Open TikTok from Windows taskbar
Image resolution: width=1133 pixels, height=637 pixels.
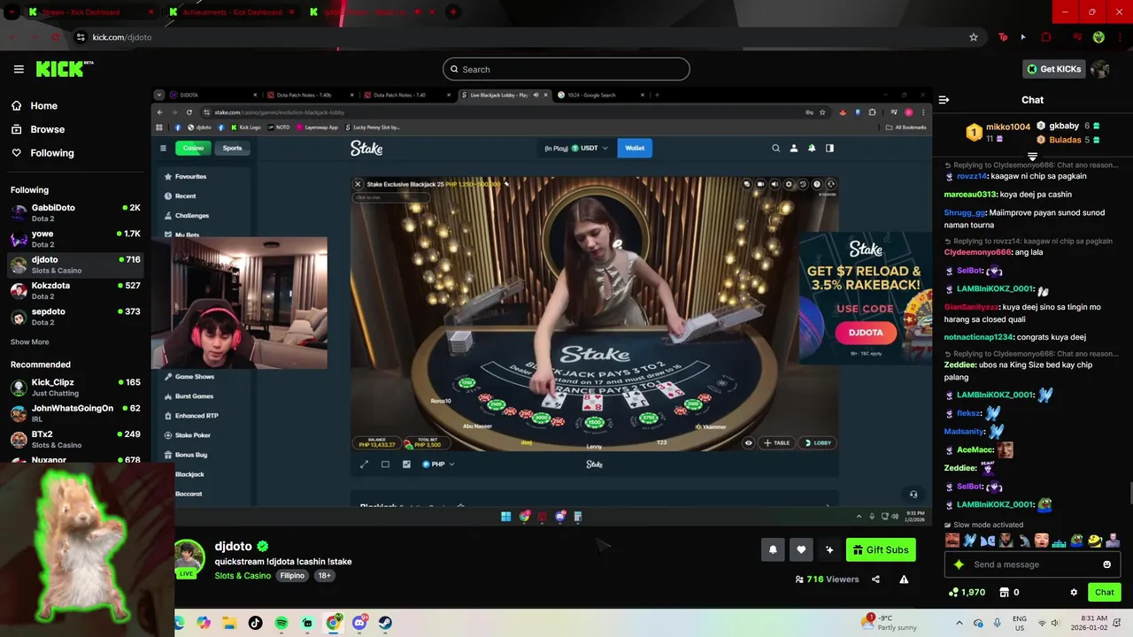pyautogui.click(x=256, y=623)
